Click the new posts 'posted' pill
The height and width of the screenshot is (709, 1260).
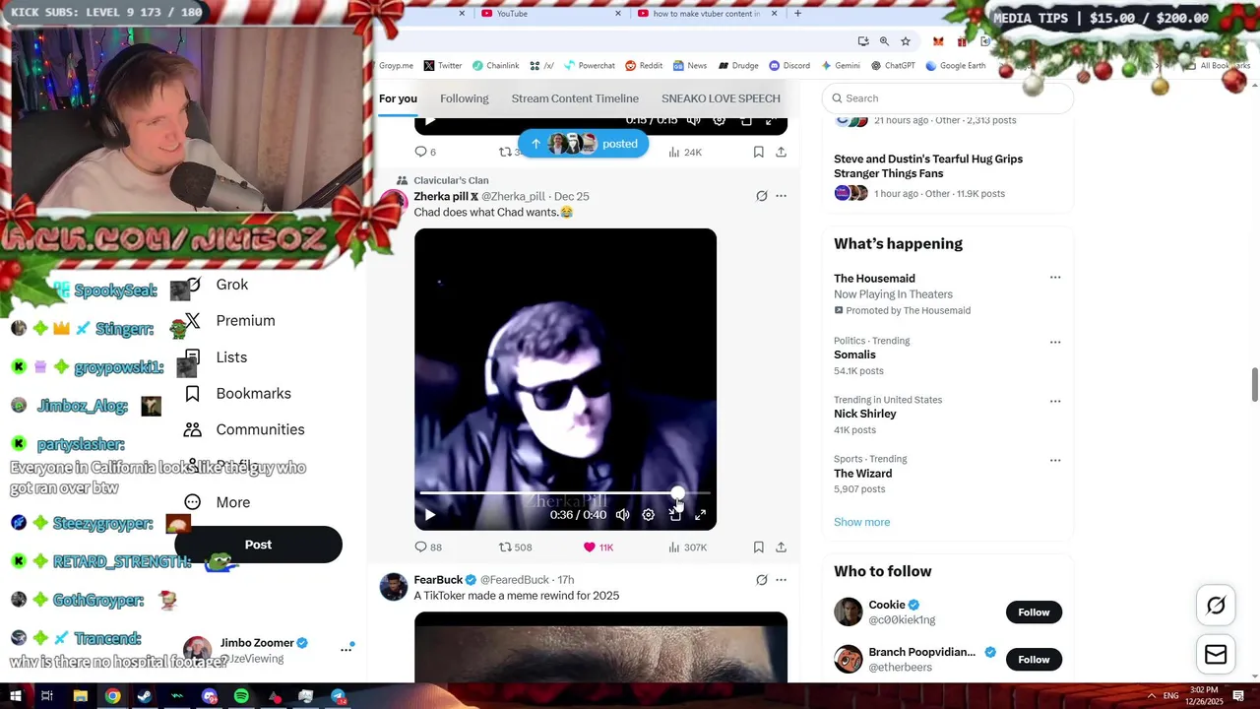584,144
